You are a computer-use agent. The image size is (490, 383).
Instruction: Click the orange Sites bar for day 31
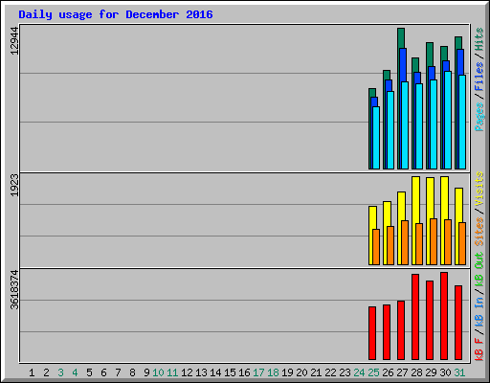click(462, 243)
